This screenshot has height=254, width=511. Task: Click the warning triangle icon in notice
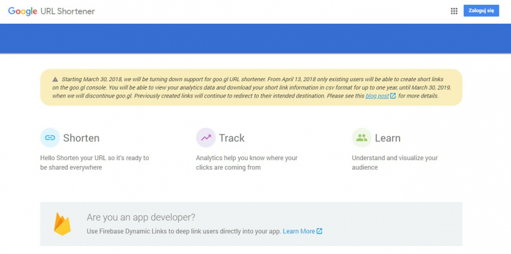[x=55, y=79]
